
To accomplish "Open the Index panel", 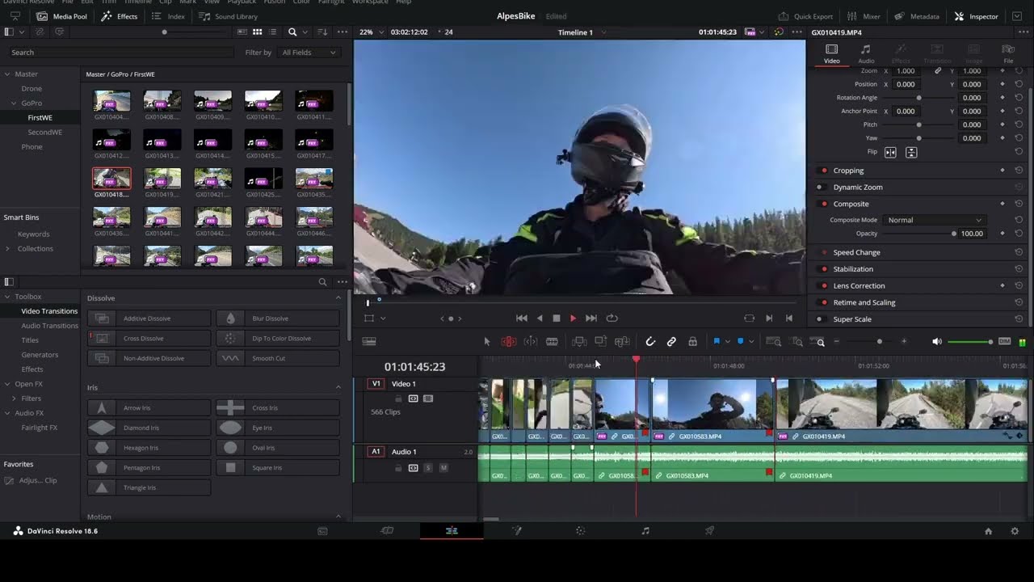I will 168,16.
